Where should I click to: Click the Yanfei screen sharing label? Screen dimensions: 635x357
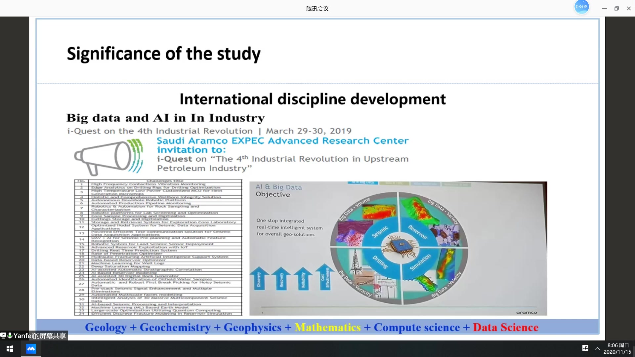[40, 336]
